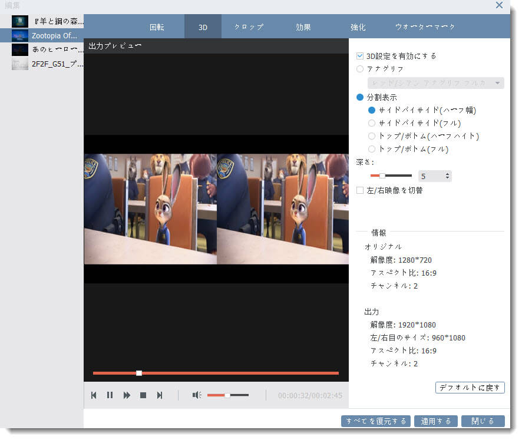Screen dimensions: 522x440
Task: Decrease depth value with stepper down arrow
Action: click(447, 178)
